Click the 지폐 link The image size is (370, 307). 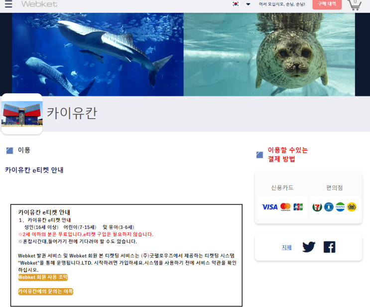click(286, 247)
